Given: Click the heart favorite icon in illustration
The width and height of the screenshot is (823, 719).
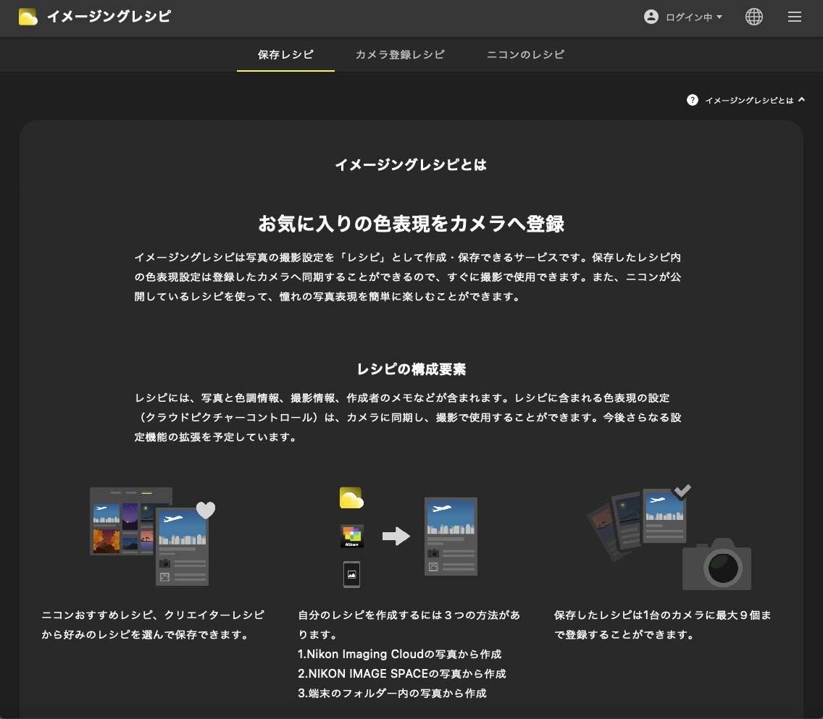Looking at the screenshot, I should [x=206, y=510].
